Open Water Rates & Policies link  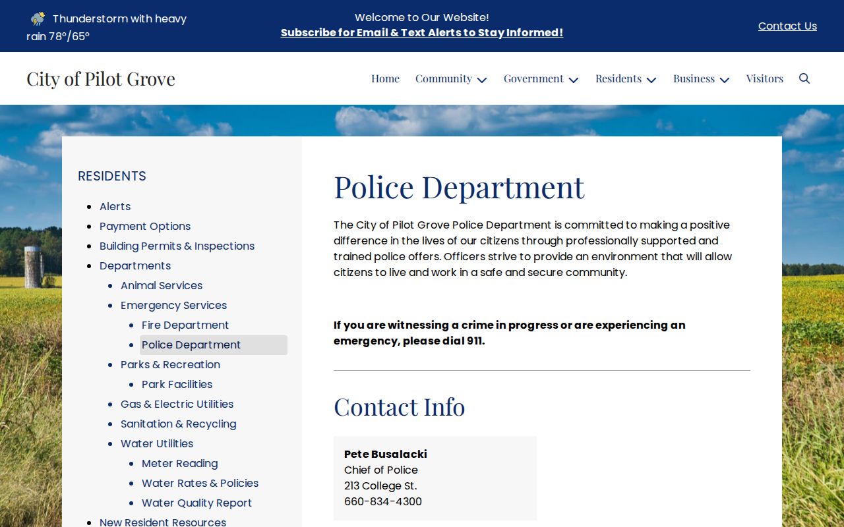tap(200, 483)
